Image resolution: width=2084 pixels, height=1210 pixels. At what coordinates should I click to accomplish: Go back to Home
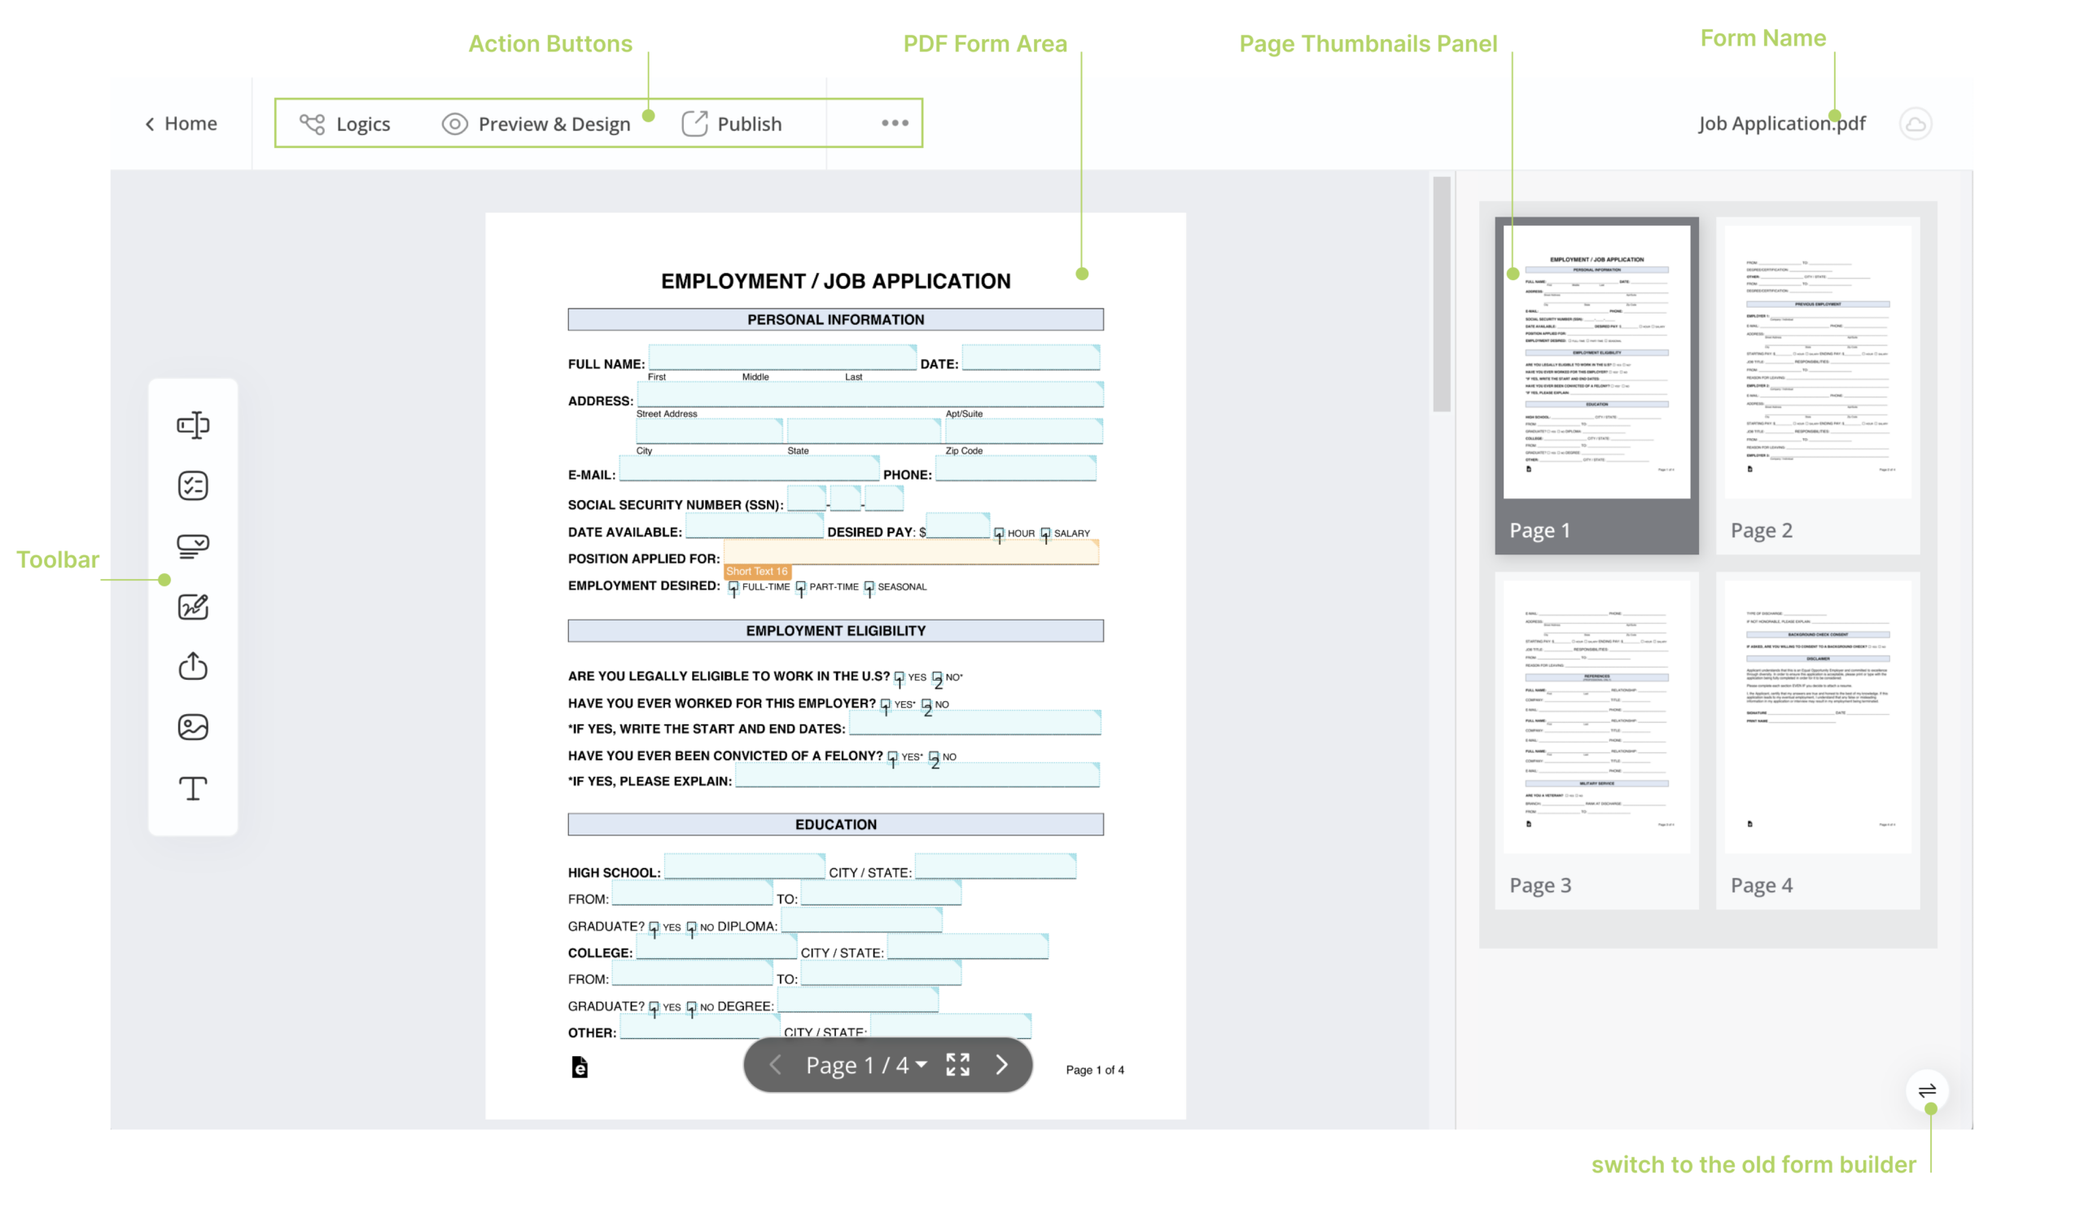[181, 123]
